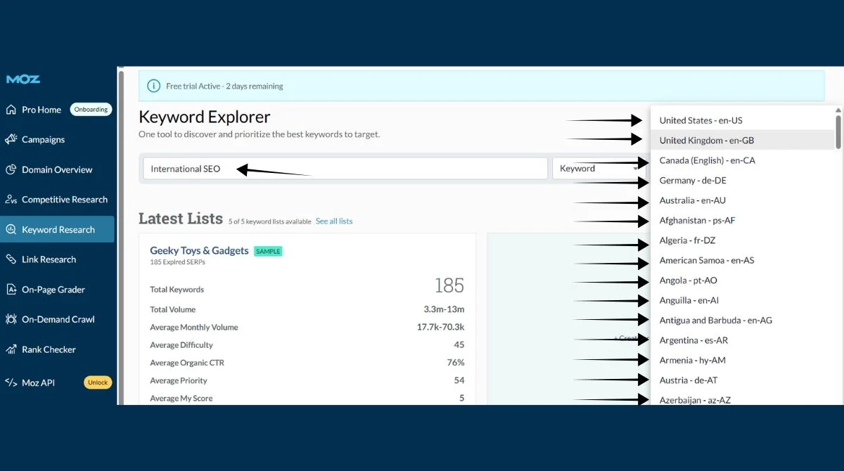Select Austria - de-AT

[x=743, y=380]
